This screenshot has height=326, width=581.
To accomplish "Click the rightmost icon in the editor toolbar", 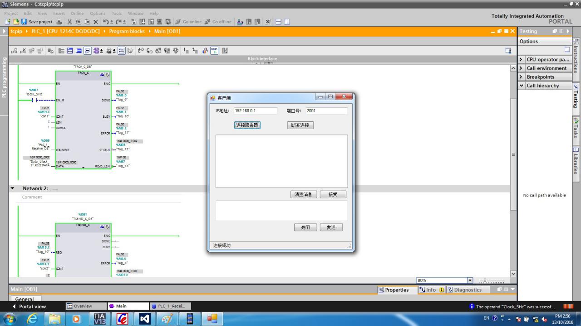I will [x=508, y=51].
